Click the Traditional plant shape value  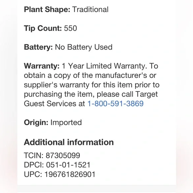click(91, 10)
